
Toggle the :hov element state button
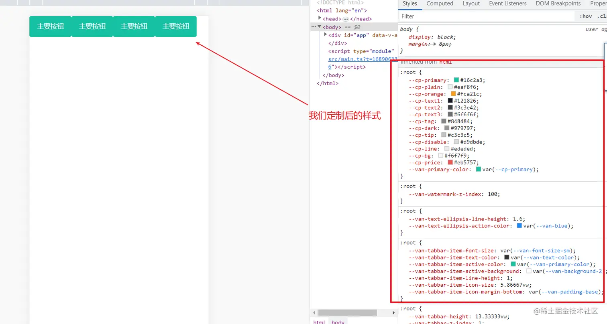[x=586, y=16]
